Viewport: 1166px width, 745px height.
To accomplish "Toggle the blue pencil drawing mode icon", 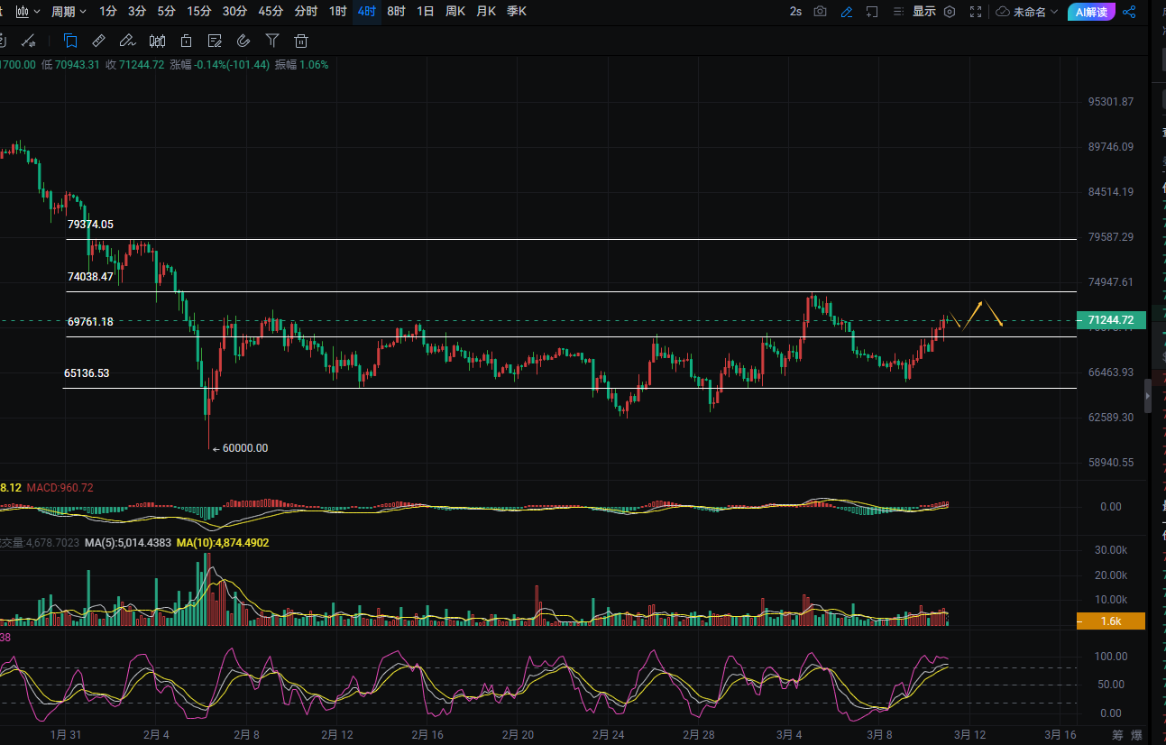I will [x=846, y=12].
